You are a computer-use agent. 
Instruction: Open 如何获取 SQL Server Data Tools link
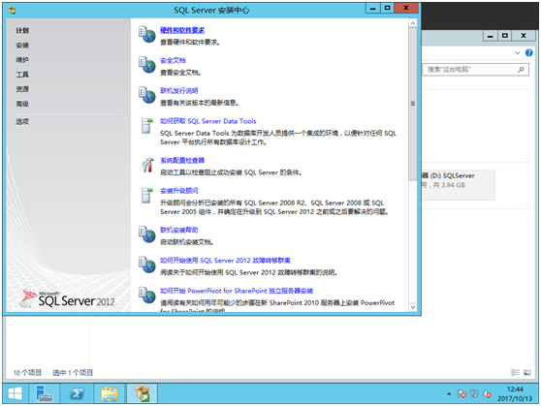click(208, 121)
